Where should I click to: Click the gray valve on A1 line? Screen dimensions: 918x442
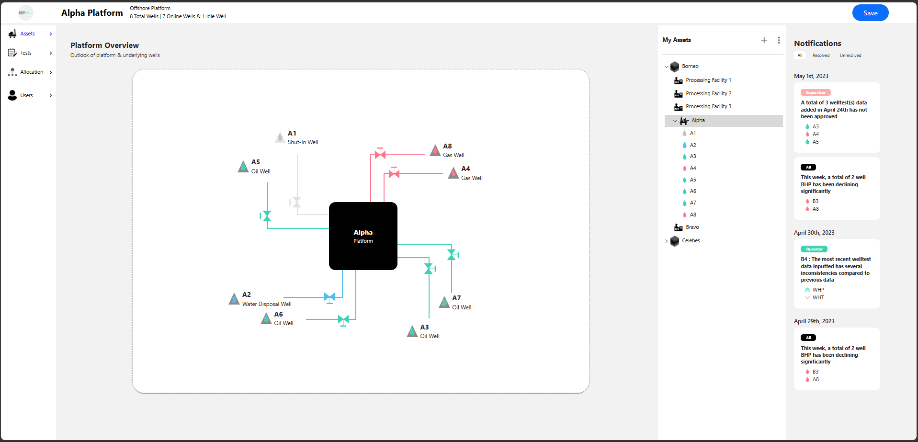pos(295,202)
